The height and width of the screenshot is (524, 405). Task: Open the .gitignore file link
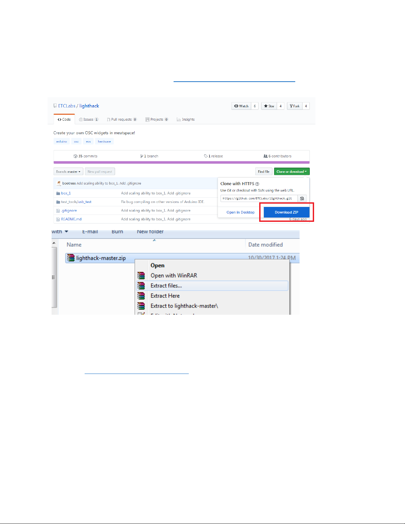pos(69,211)
